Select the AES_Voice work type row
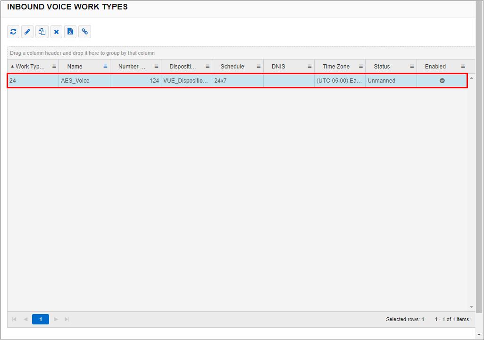Image resolution: width=484 pixels, height=340 pixels. point(189,80)
